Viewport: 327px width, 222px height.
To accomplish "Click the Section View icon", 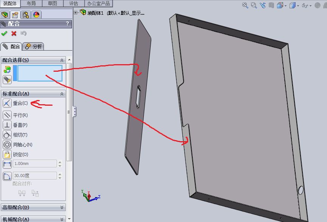I will point(271,5).
